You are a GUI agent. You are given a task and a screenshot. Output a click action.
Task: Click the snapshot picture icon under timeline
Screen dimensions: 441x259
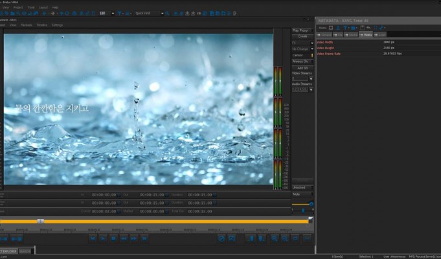tap(232, 239)
